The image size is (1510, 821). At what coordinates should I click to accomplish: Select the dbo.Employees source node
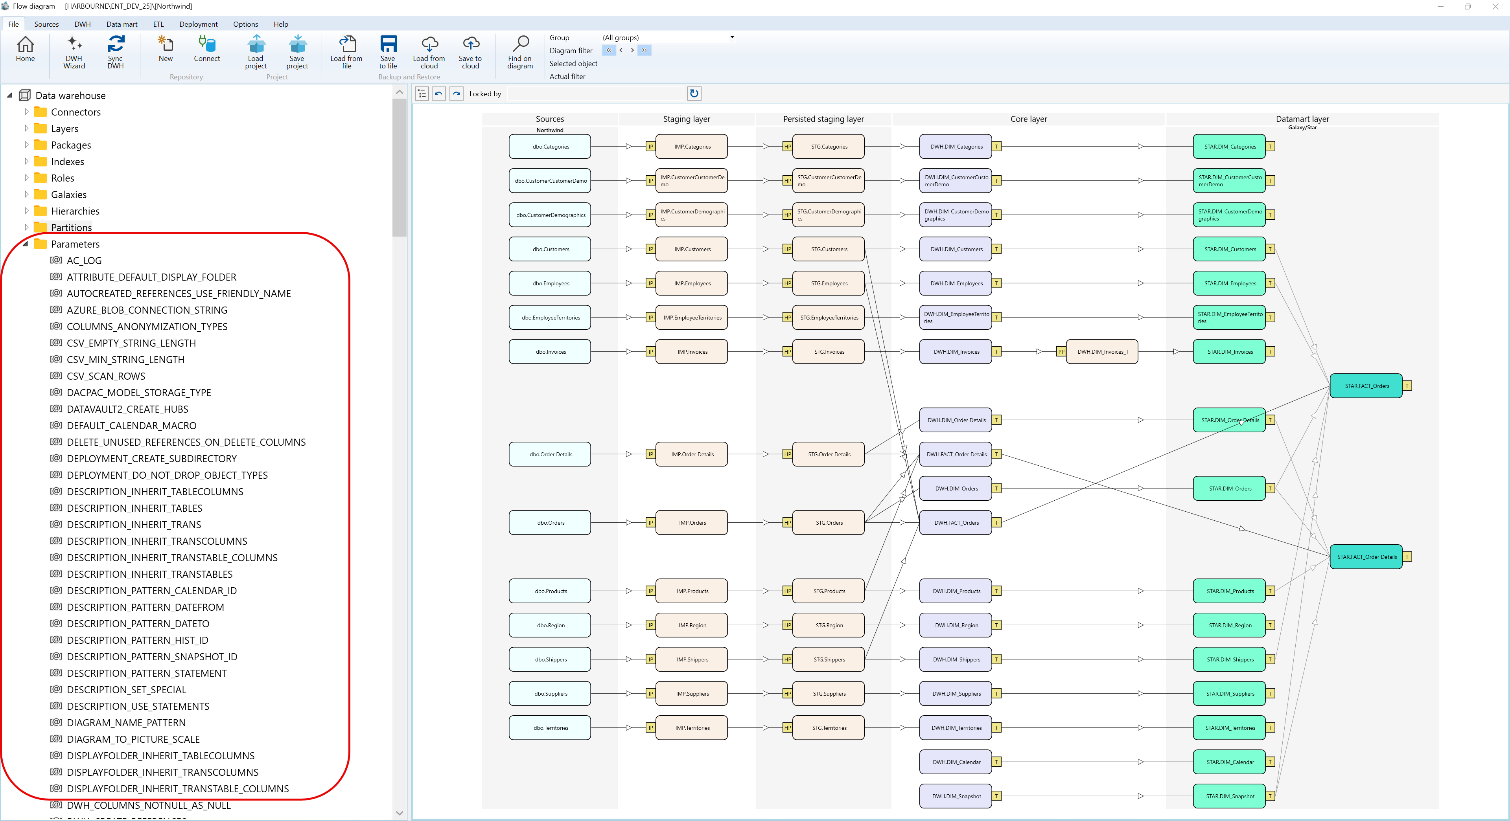point(551,283)
